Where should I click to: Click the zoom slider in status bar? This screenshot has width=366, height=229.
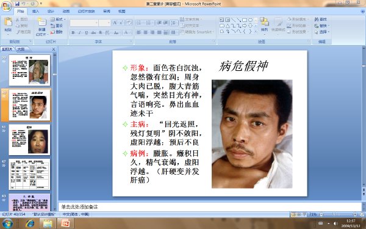click(x=338, y=214)
